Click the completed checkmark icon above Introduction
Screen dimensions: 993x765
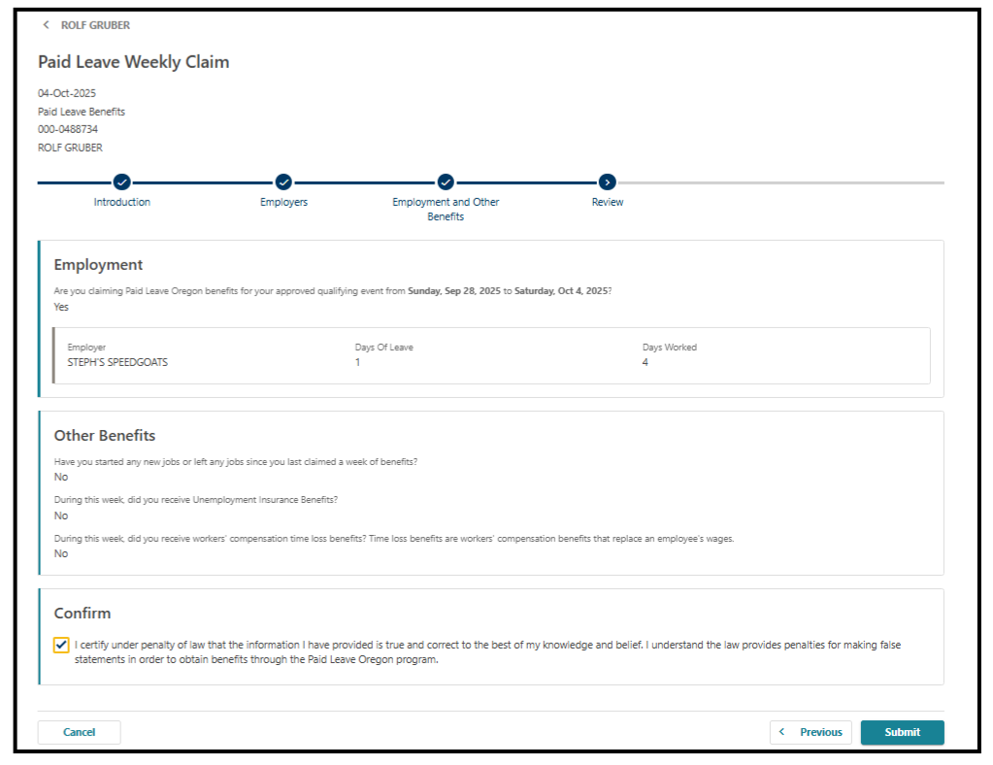point(121,182)
